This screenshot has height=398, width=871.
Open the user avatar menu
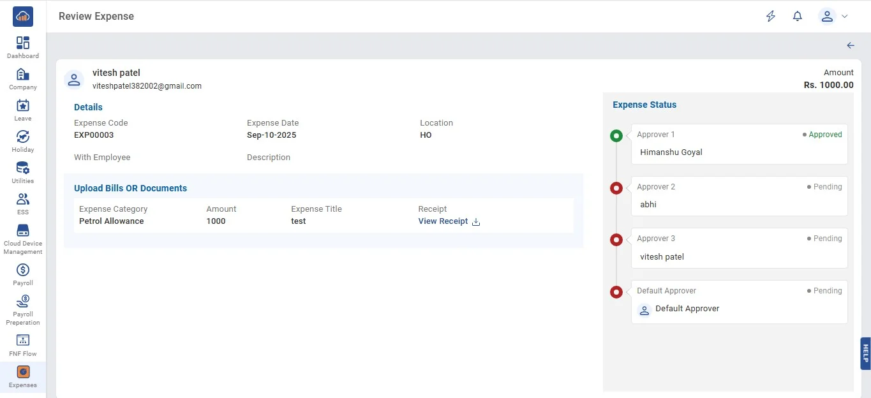827,17
